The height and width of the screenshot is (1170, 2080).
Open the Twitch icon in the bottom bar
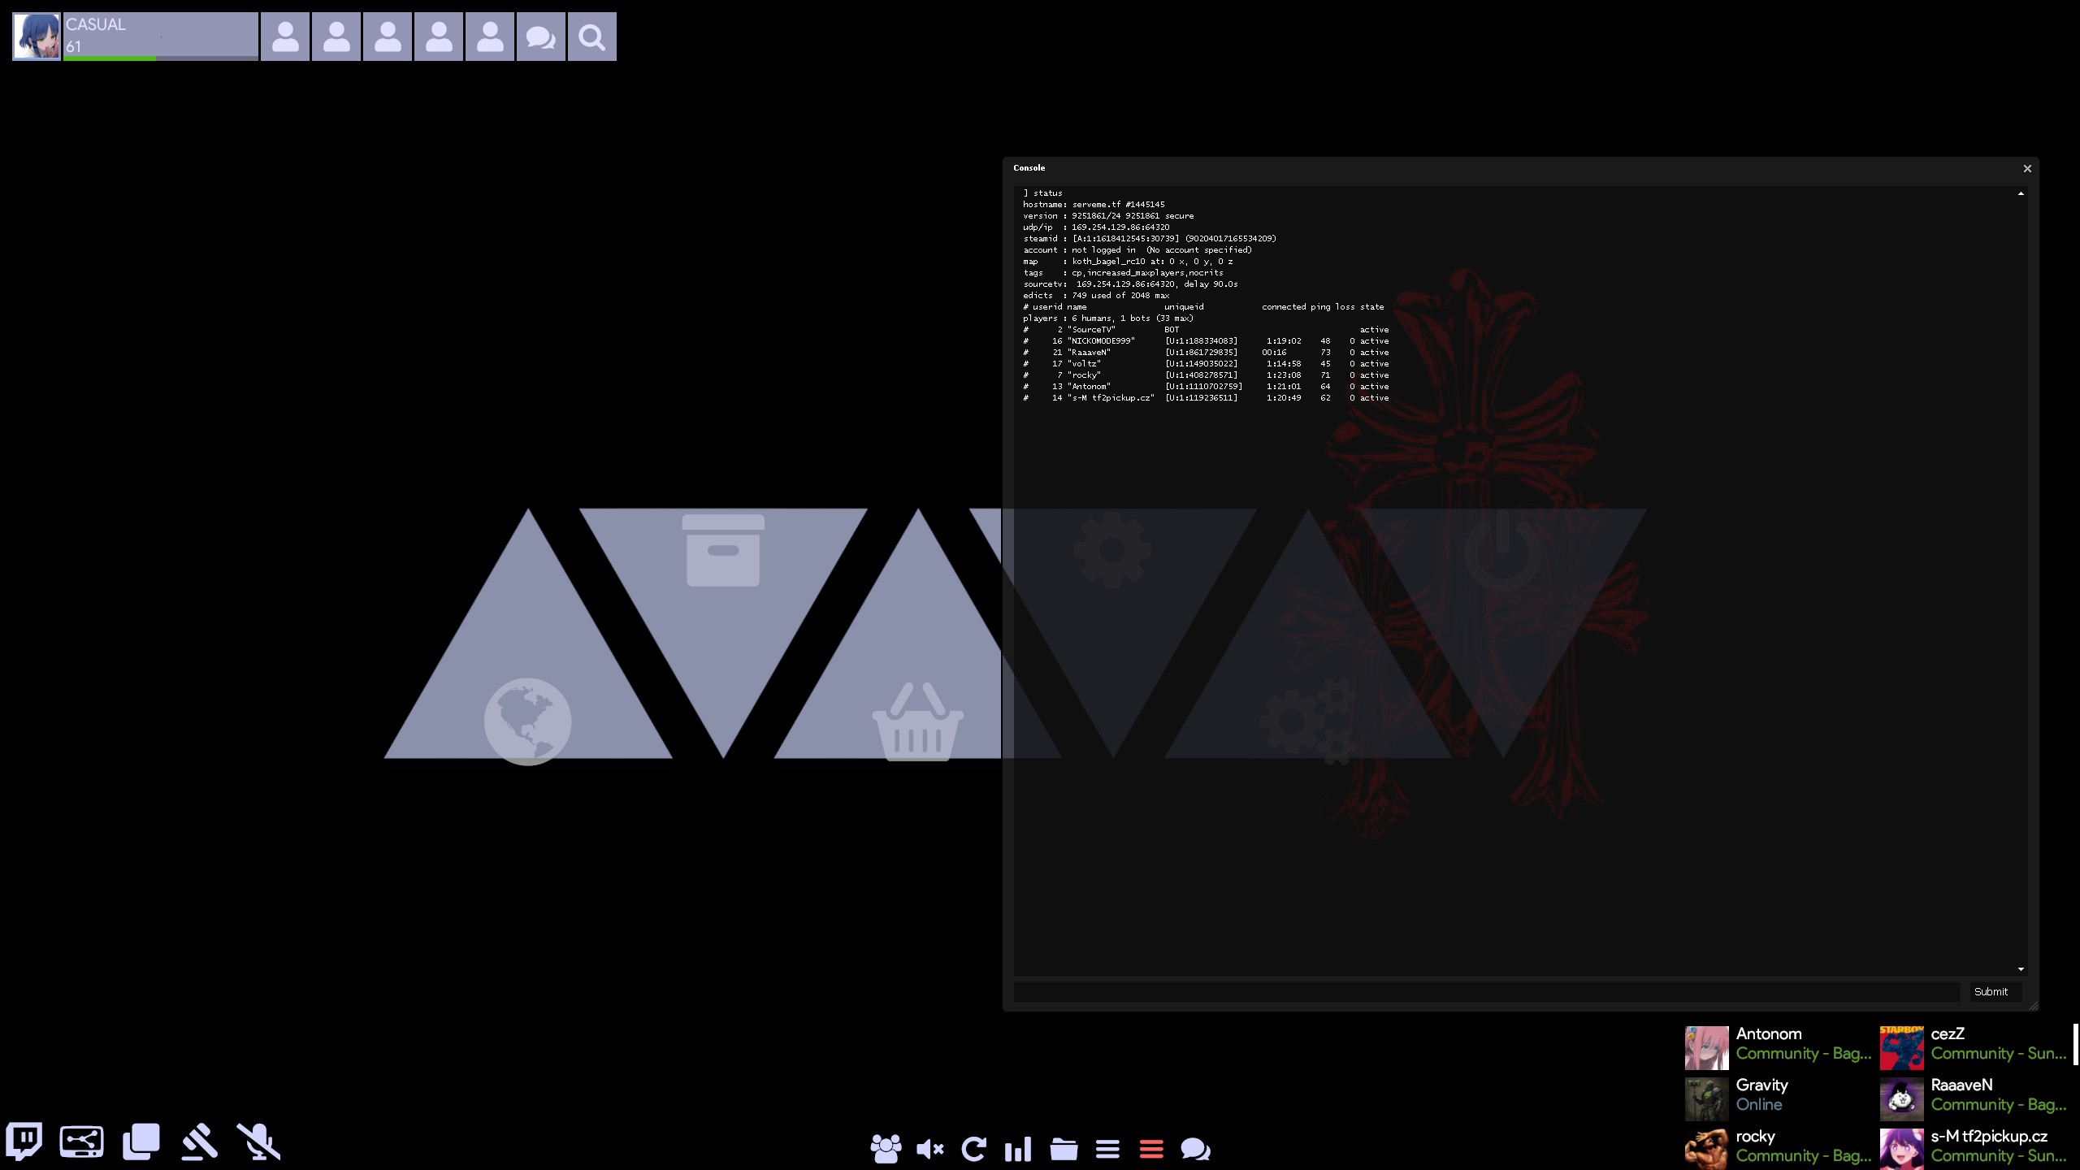(x=24, y=1142)
